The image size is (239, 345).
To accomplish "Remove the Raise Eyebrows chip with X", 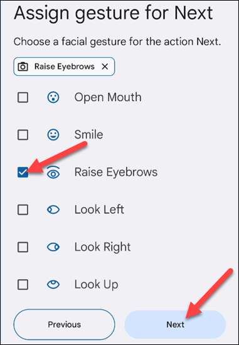I will pyautogui.click(x=105, y=66).
